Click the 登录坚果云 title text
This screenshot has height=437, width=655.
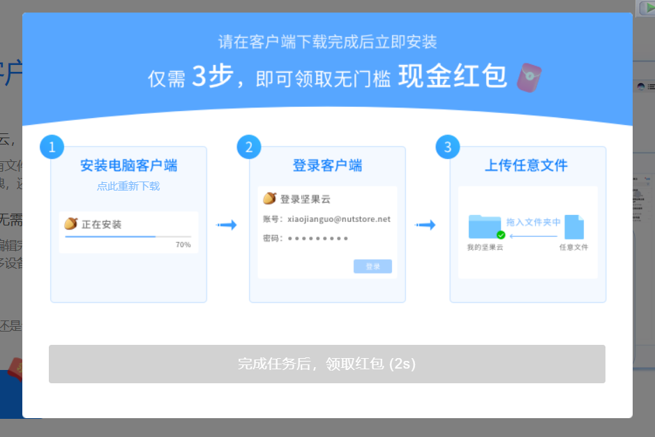306,199
